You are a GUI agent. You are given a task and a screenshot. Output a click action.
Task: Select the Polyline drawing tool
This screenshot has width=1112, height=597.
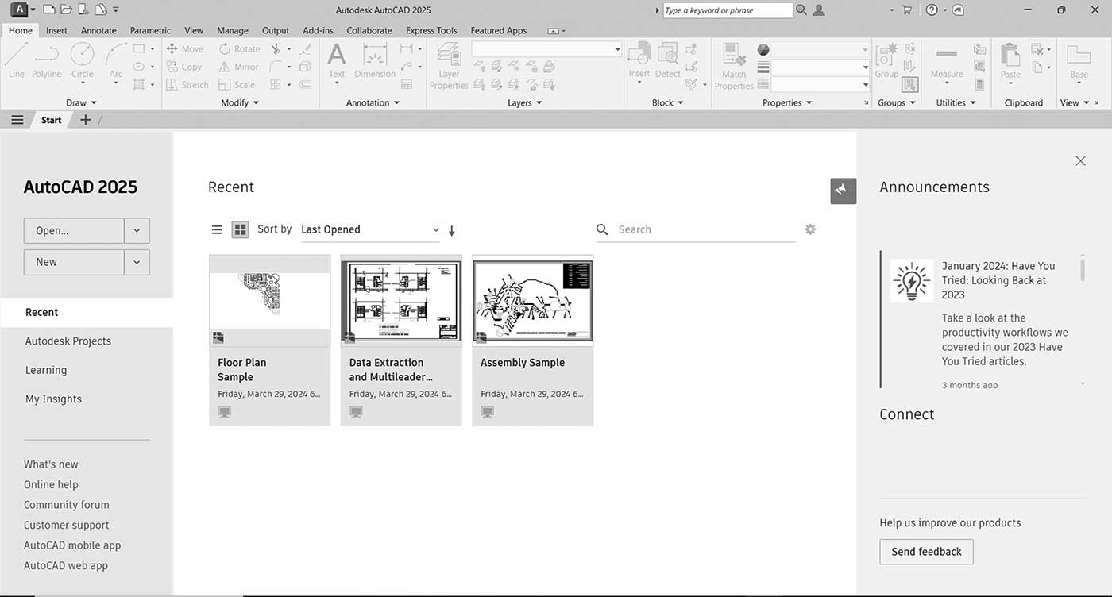coord(46,60)
